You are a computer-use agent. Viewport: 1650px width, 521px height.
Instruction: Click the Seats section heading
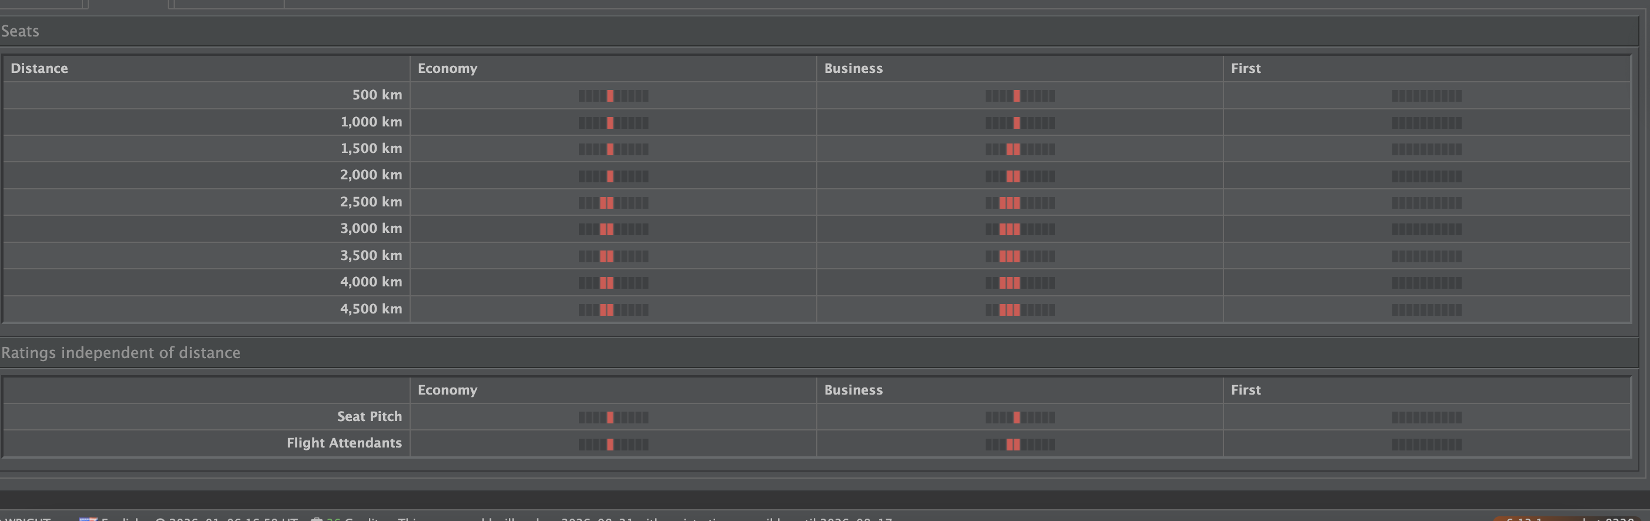pyautogui.click(x=20, y=31)
